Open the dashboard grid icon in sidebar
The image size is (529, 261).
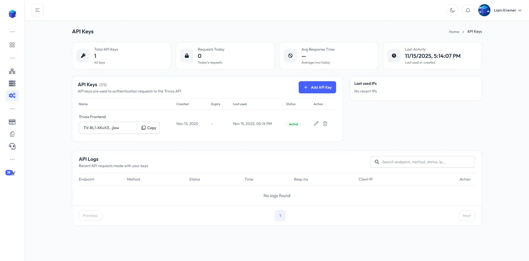point(12,45)
